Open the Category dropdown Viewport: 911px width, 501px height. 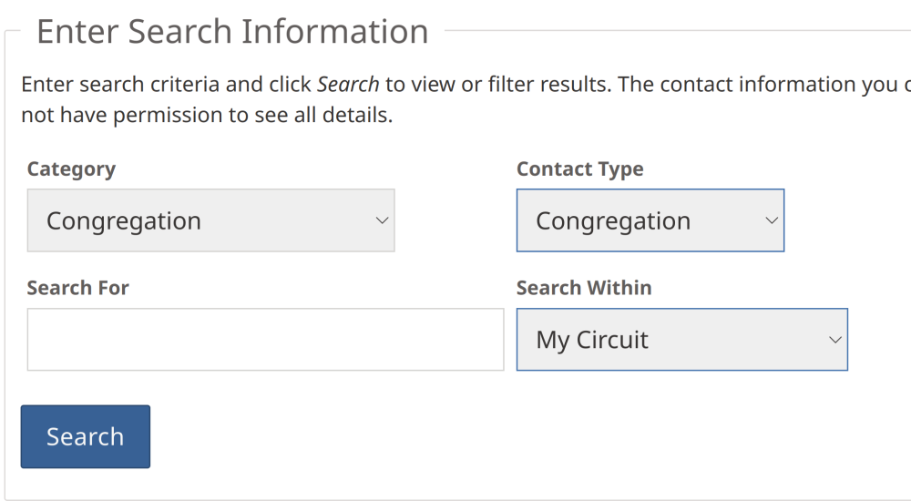(x=210, y=220)
